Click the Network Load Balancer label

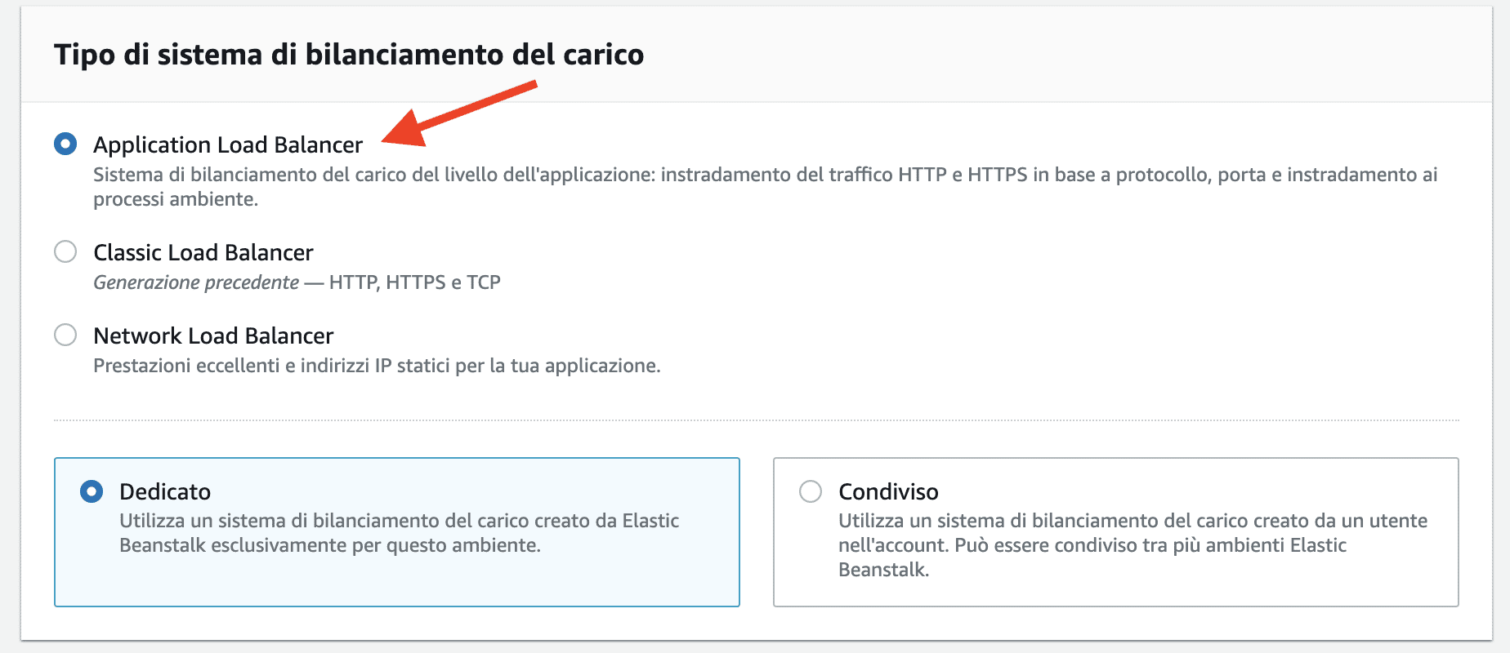coord(213,335)
